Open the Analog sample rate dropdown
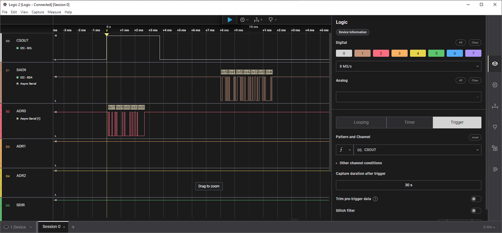Image resolution: width=502 pixels, height=233 pixels. pyautogui.click(x=409, y=97)
